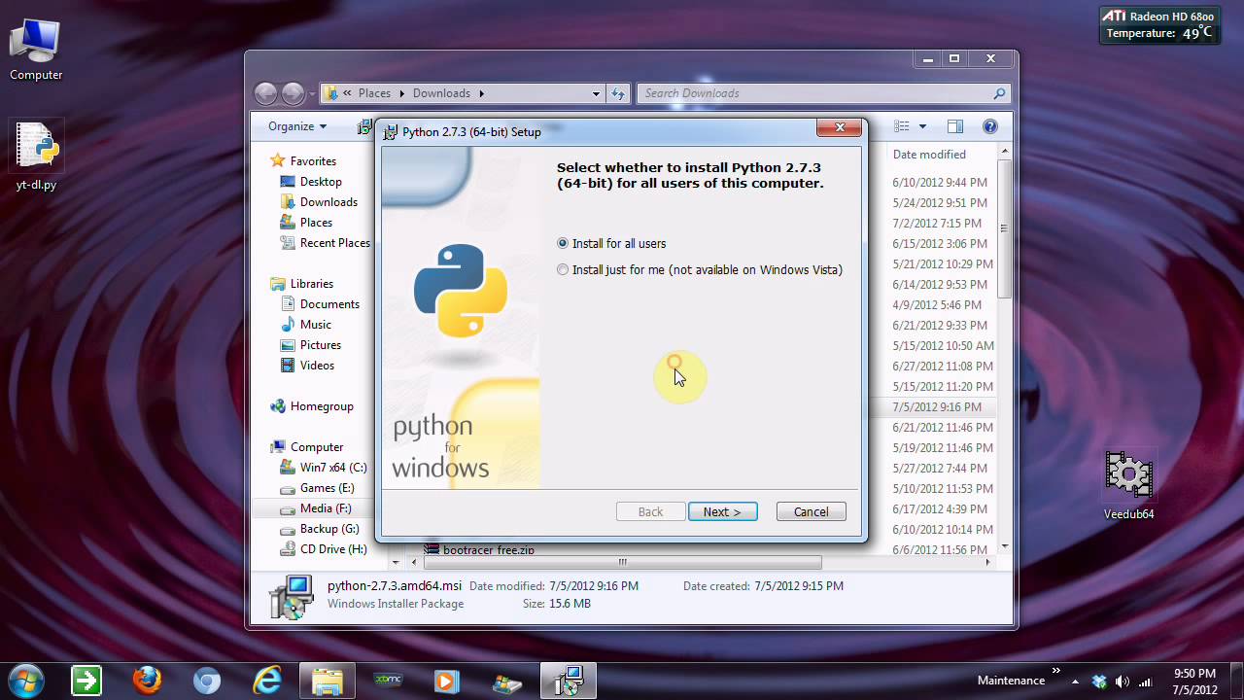
Task: Close the Python 2.7.3 Setup dialog
Action: tap(839, 127)
